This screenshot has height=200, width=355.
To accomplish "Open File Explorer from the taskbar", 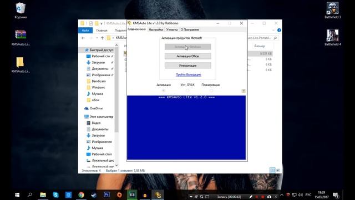I will point(43,195).
